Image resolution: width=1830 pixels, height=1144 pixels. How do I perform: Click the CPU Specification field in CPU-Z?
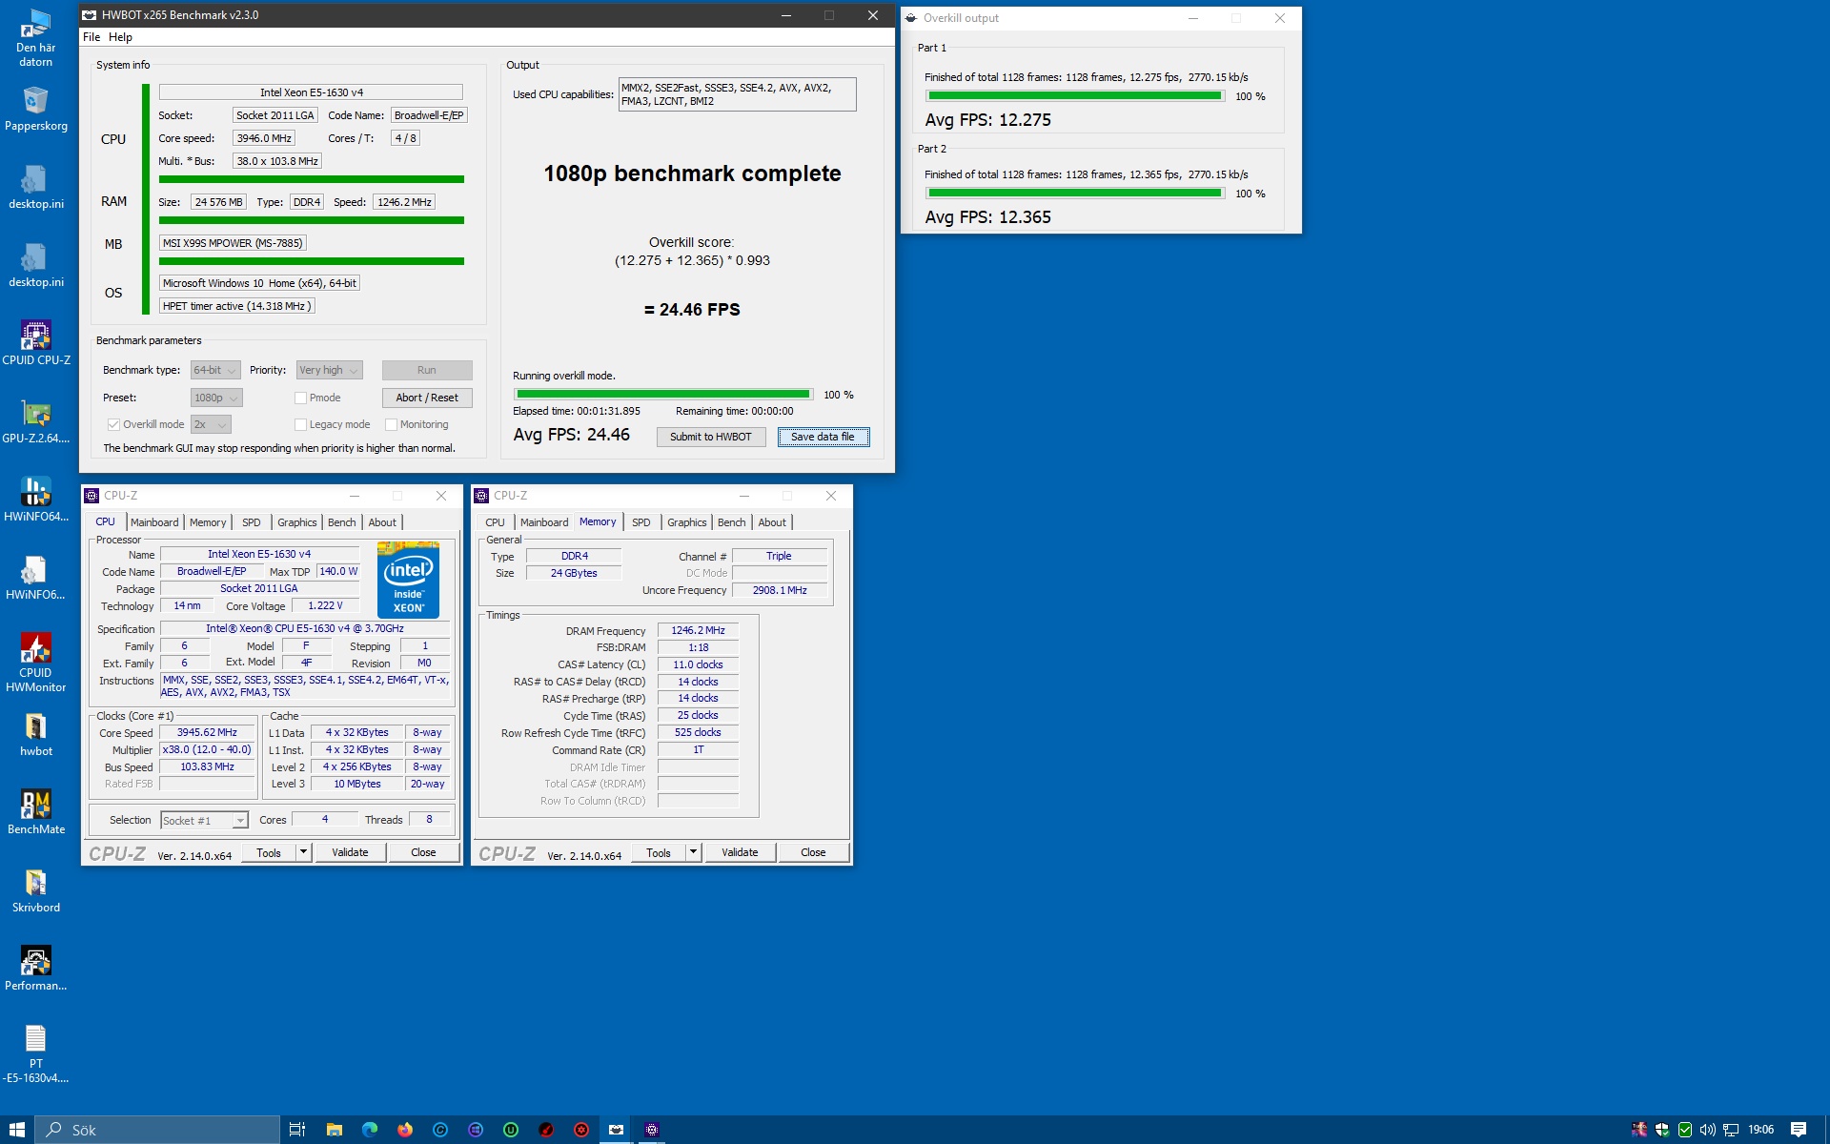[x=305, y=628]
